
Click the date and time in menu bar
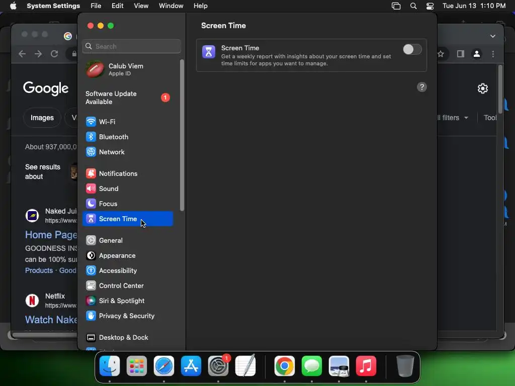point(474,6)
